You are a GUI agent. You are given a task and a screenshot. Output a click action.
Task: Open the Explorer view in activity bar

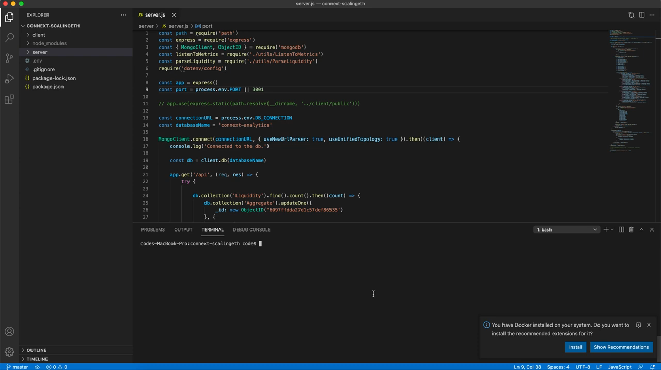[9, 18]
